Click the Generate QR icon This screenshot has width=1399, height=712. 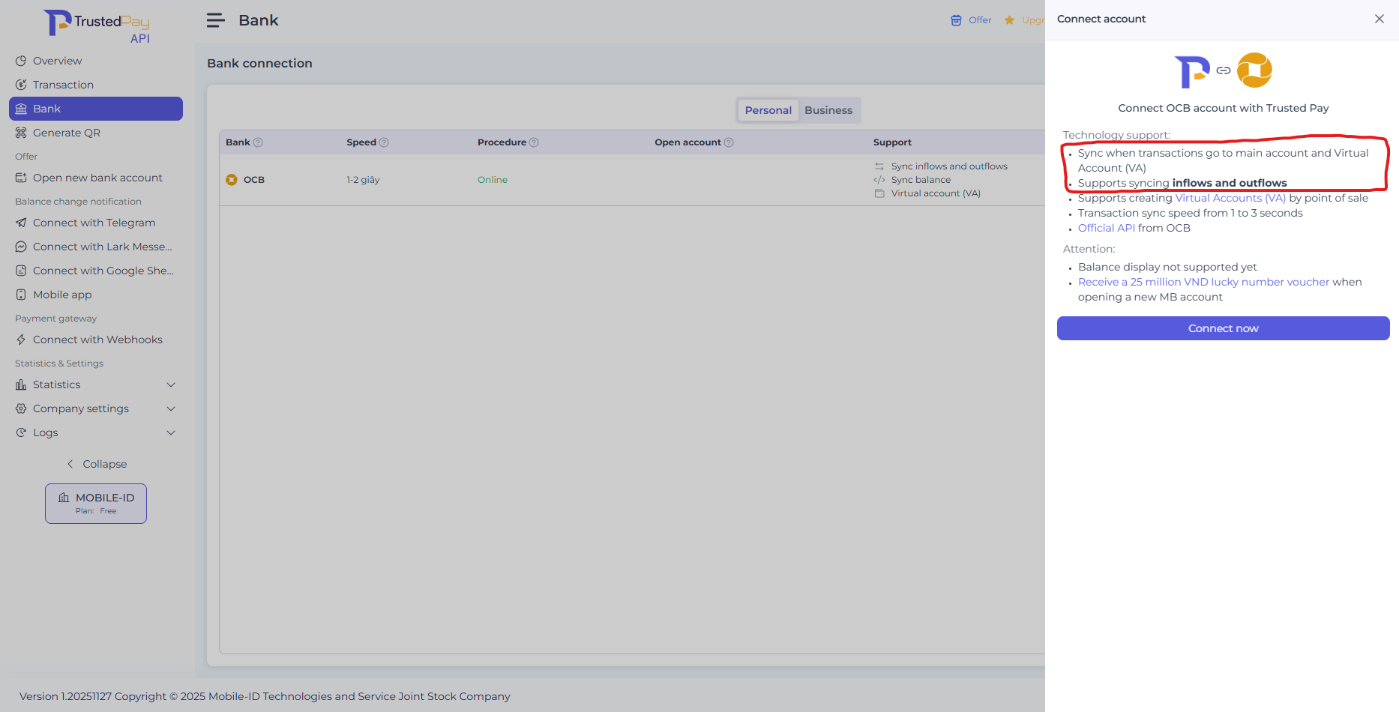[21, 133]
